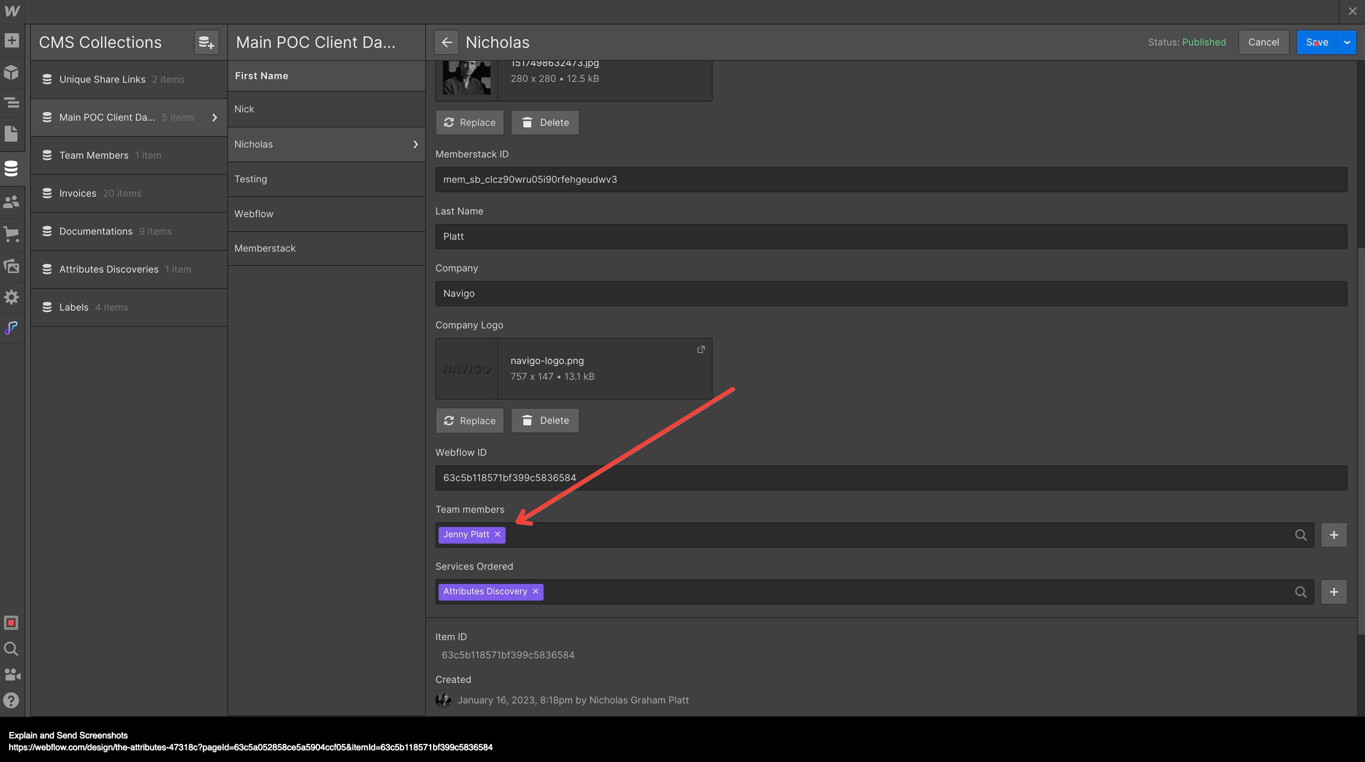This screenshot has height=762, width=1365.
Task: Select the CMS Collections panel icon
Action: 11,169
